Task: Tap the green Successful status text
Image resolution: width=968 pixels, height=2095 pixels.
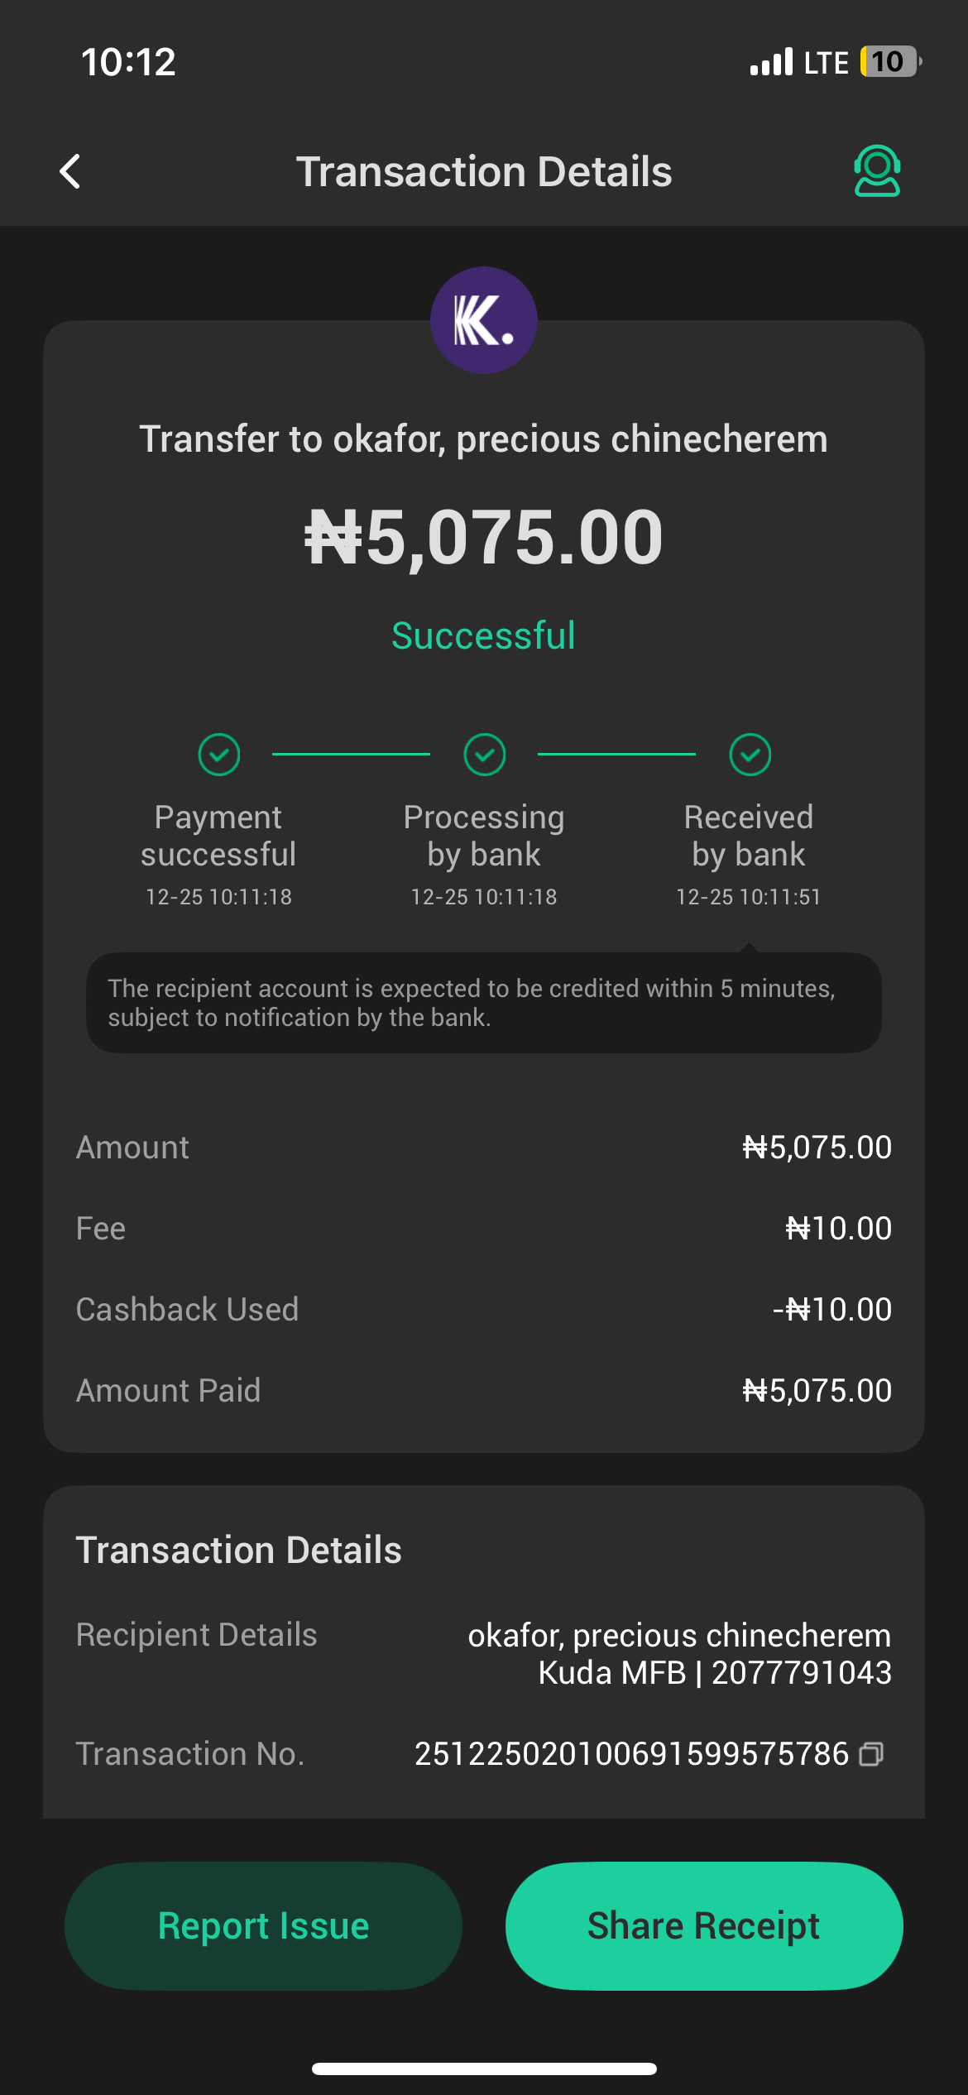Action: (484, 635)
